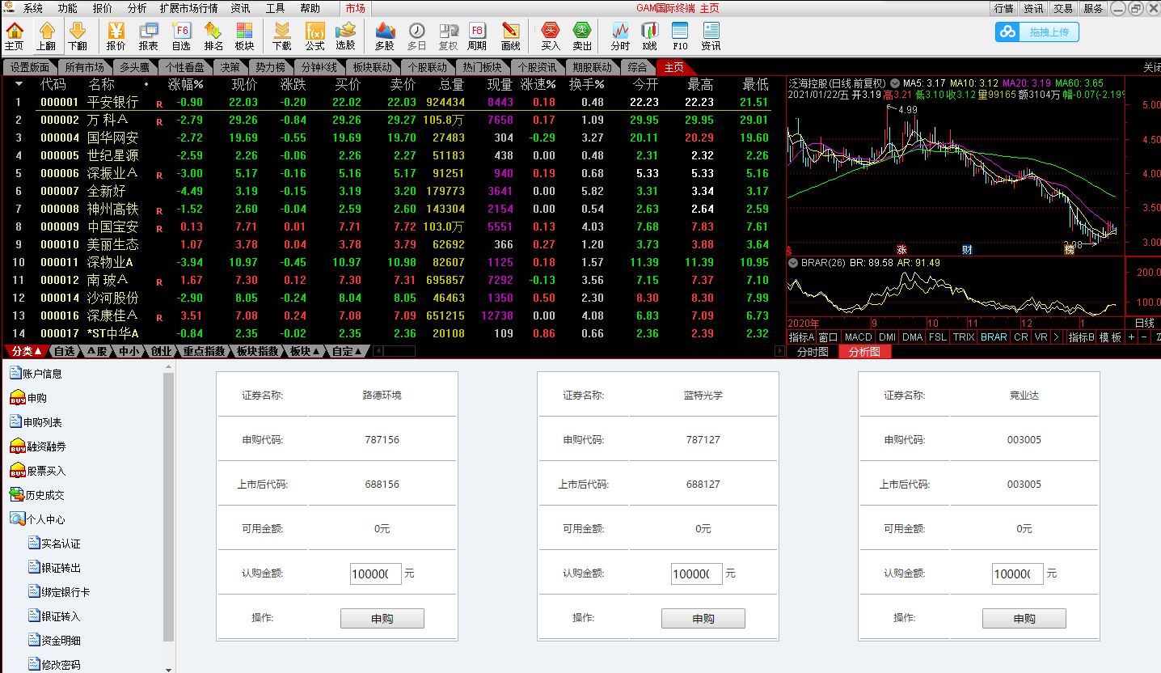Click the 板块 sector icon in toolbar
The width and height of the screenshot is (1161, 673).
244,36
